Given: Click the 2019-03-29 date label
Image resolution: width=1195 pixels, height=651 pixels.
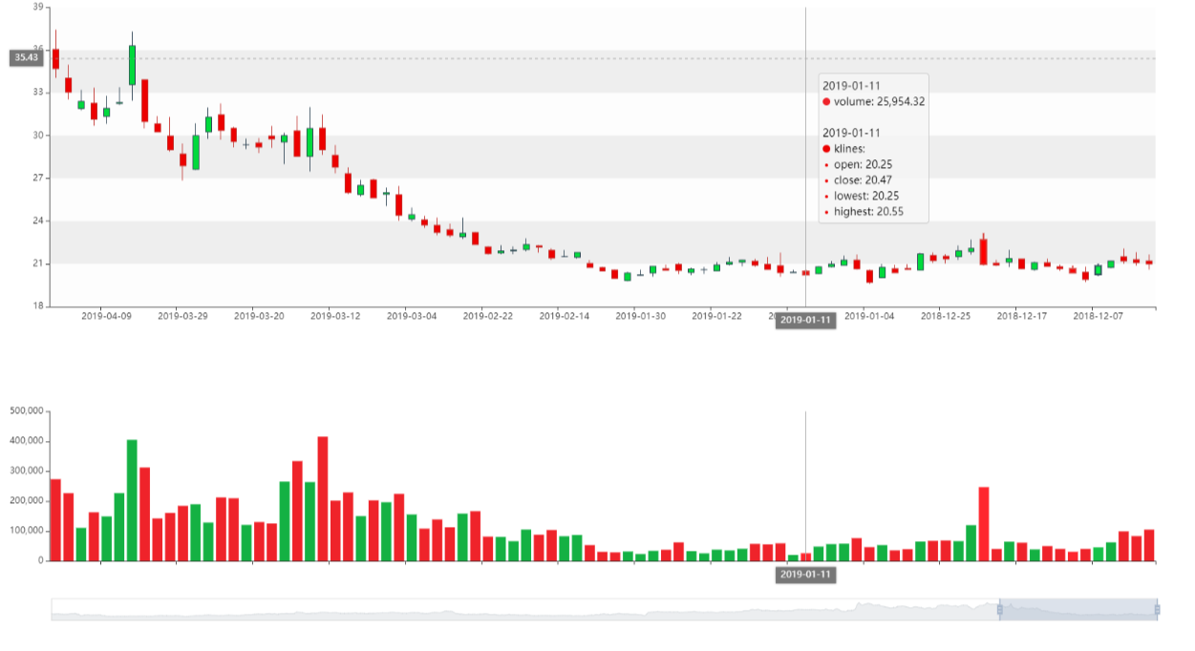Looking at the screenshot, I should pos(182,316).
